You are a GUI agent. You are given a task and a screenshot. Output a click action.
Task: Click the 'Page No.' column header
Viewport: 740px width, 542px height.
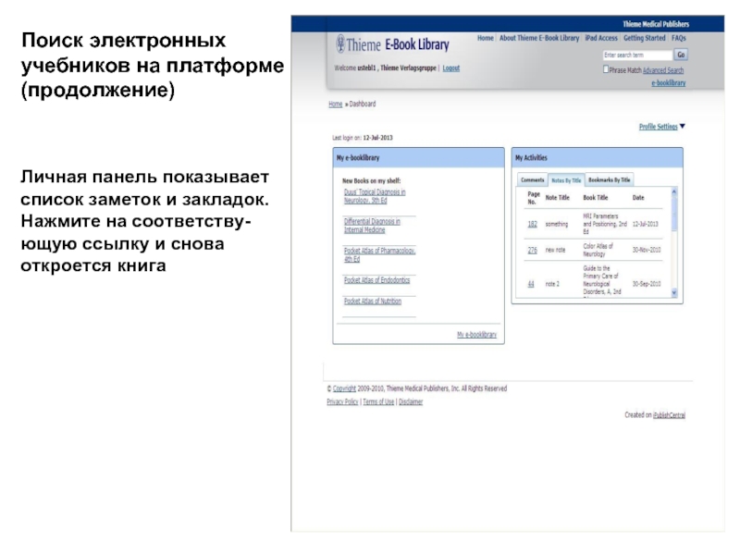coord(534,198)
